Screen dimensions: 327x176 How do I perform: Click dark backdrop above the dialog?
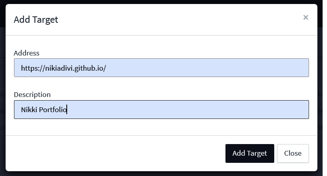[160, 2]
